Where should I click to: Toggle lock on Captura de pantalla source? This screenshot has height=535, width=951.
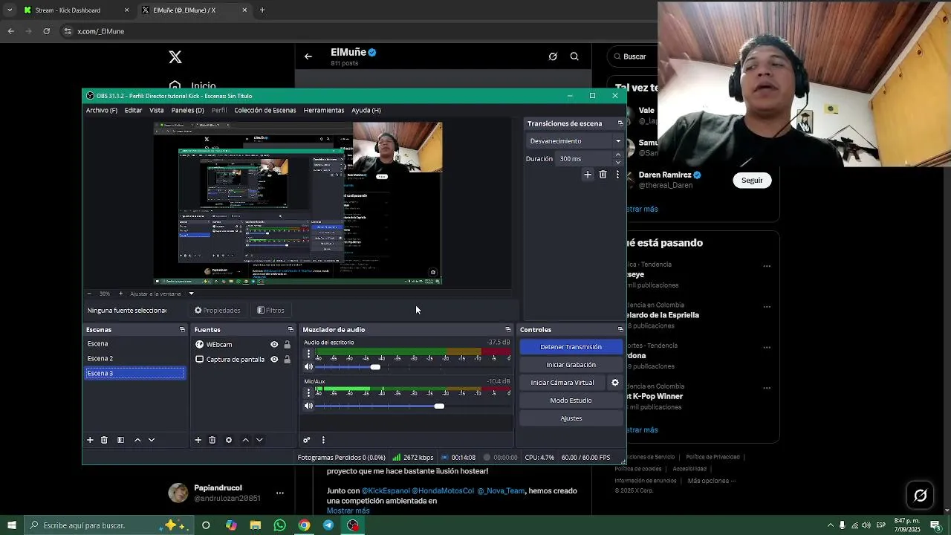(287, 360)
